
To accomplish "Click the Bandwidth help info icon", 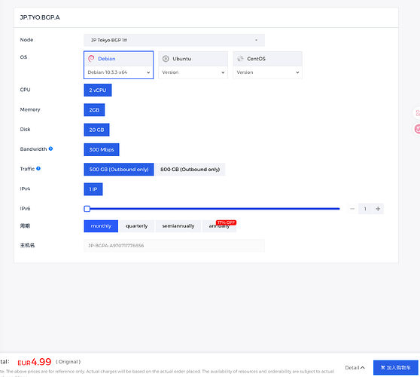I will [x=50, y=149].
